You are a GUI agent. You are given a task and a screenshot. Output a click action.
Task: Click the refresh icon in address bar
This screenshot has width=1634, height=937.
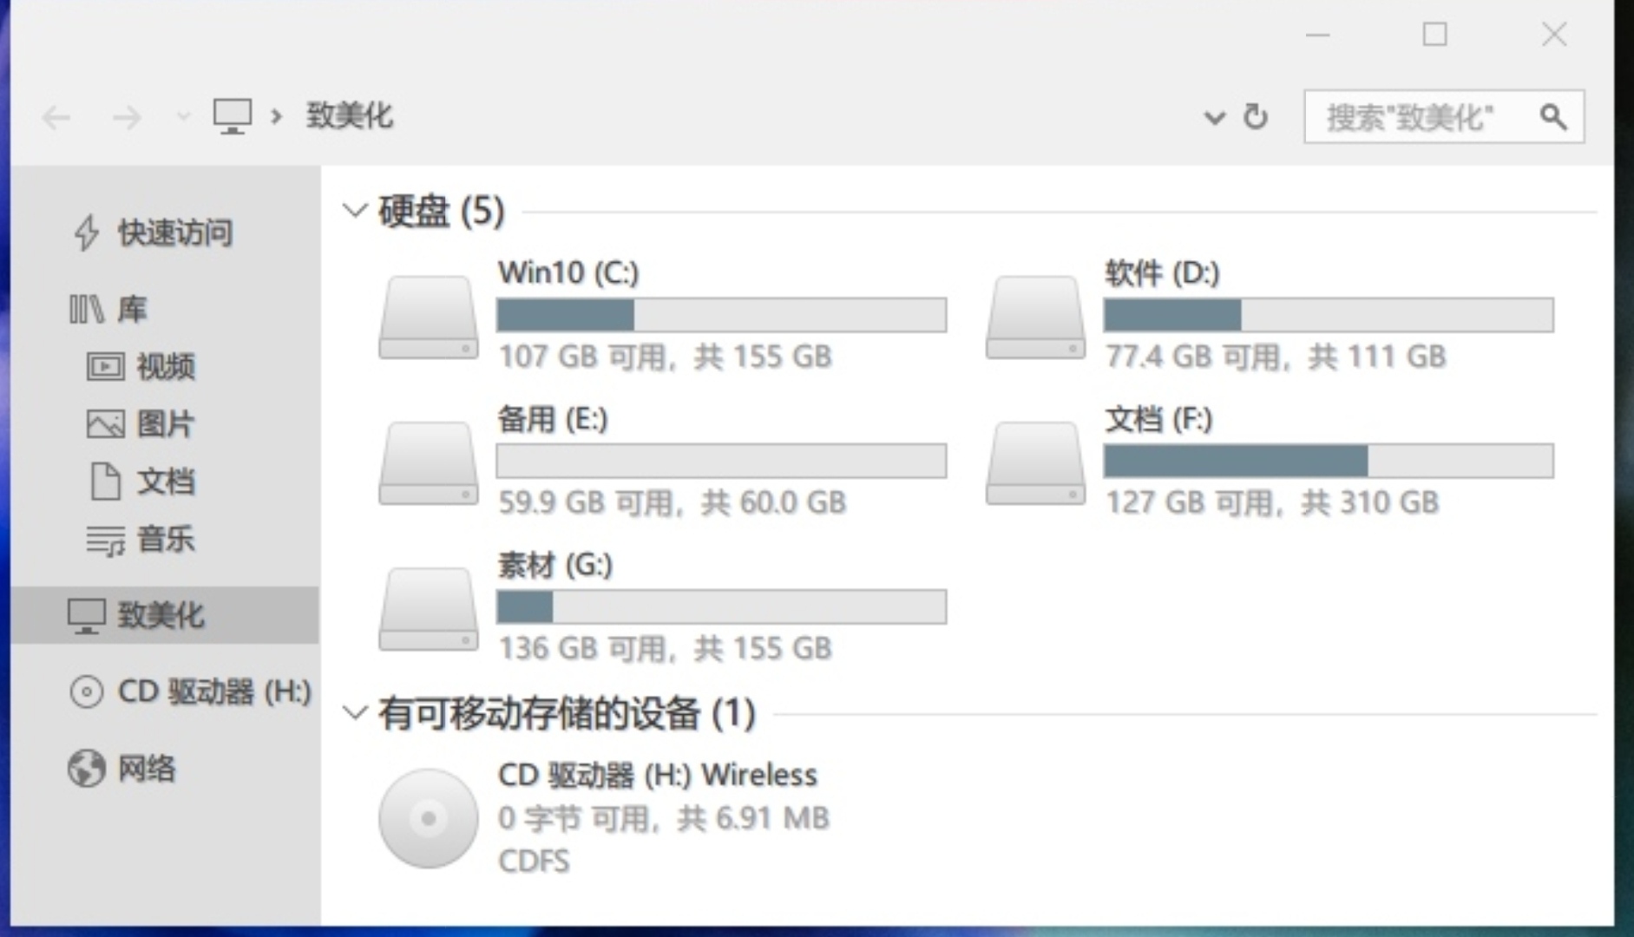point(1255,116)
